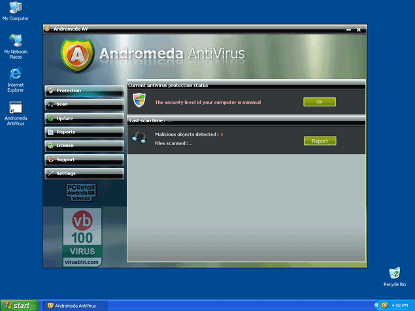Open the Settings section
The width and height of the screenshot is (415, 311).
coord(84,173)
